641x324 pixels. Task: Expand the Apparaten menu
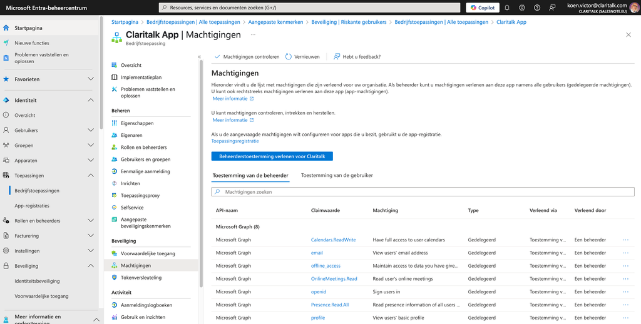tap(91, 161)
